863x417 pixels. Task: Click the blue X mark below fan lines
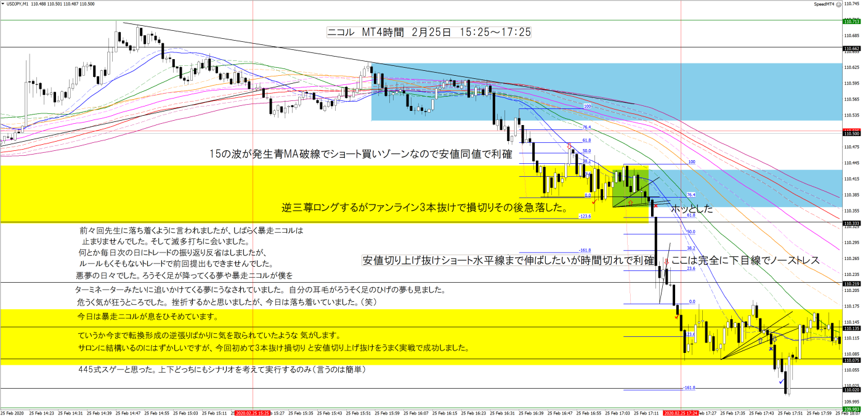771,349
